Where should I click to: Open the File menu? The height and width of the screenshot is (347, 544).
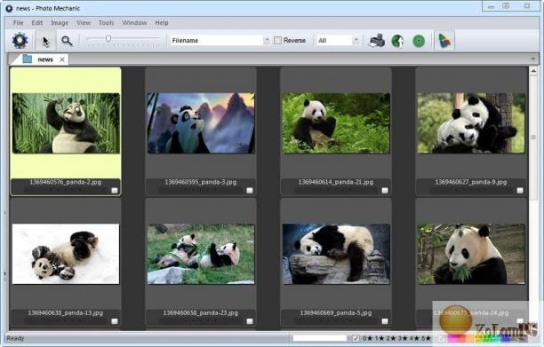pos(18,23)
